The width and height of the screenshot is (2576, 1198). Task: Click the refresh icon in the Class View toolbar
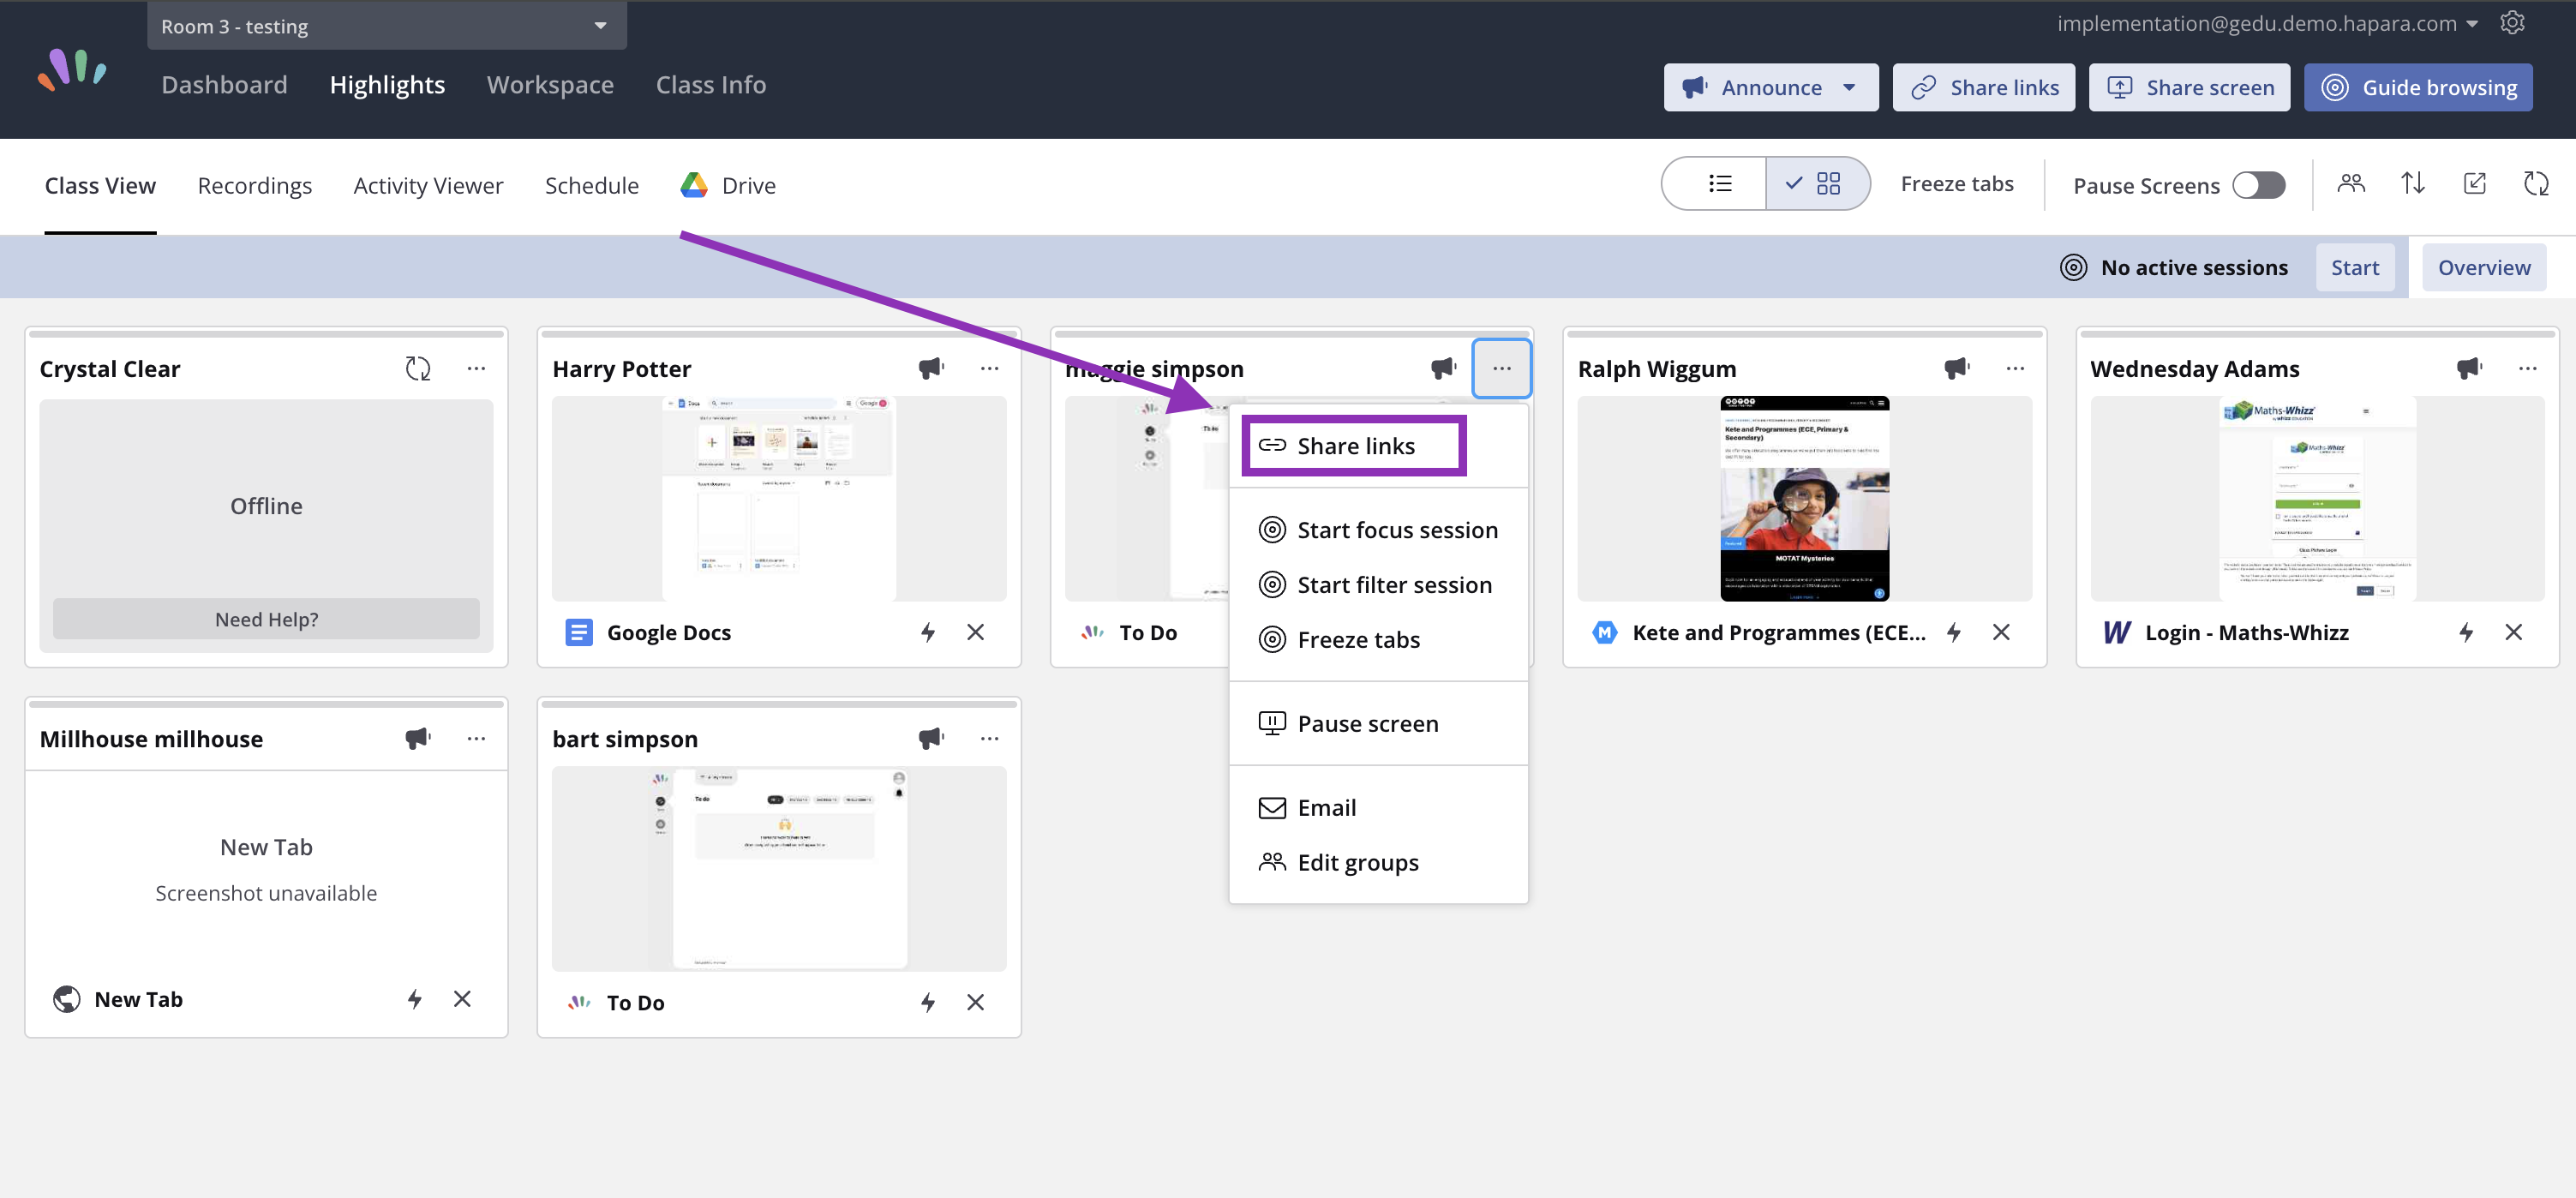click(2536, 184)
